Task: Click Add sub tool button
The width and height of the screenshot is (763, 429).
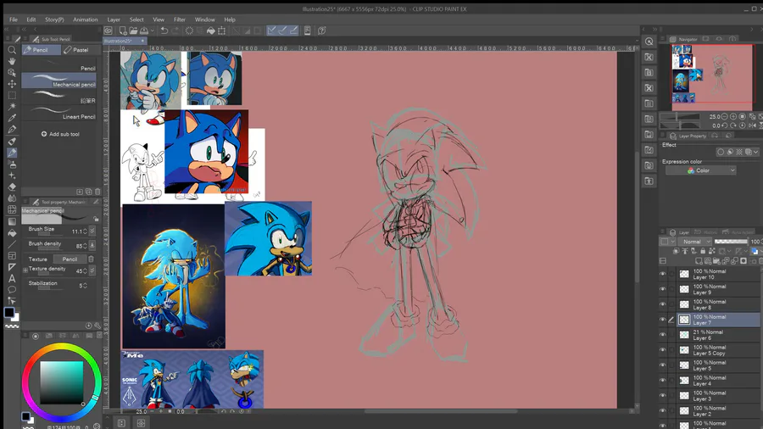Action: click(61, 134)
